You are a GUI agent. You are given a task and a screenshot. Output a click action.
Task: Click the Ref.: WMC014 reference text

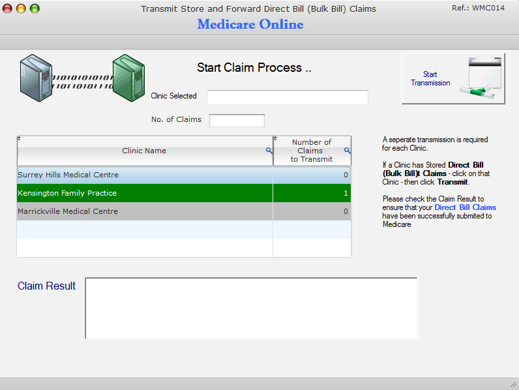[x=478, y=8]
